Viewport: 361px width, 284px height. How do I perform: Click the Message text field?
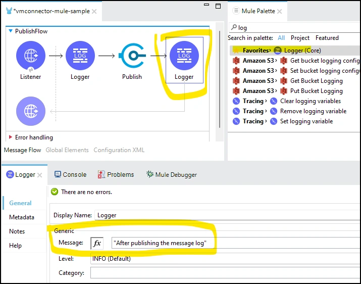(236, 243)
